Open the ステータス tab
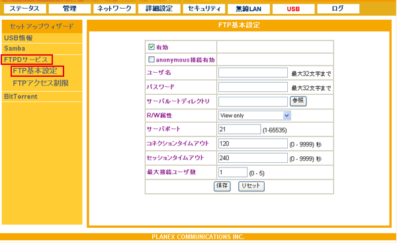 point(25,9)
